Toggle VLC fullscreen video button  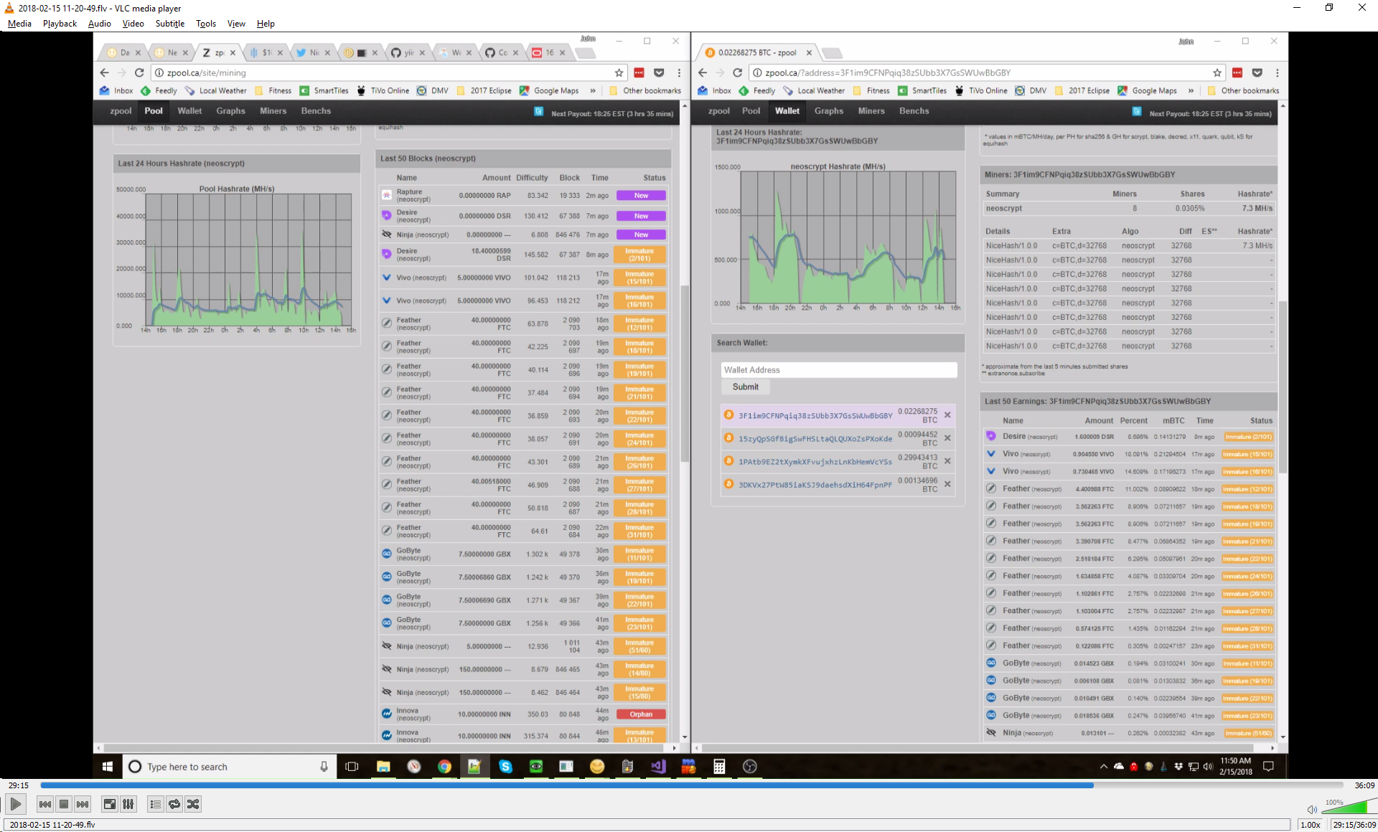tap(109, 804)
